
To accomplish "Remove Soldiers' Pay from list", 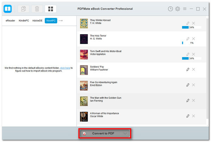I will [x=193, y=69].
